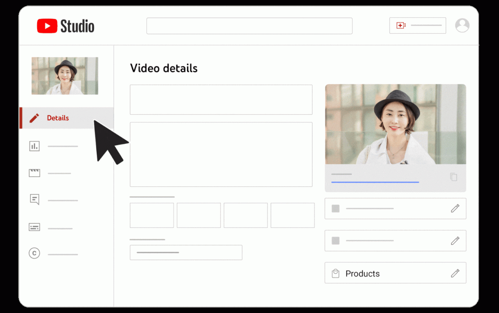This screenshot has height=313, width=499.
Task: Open the Subtitles icon in sidebar
Action: pos(34,227)
